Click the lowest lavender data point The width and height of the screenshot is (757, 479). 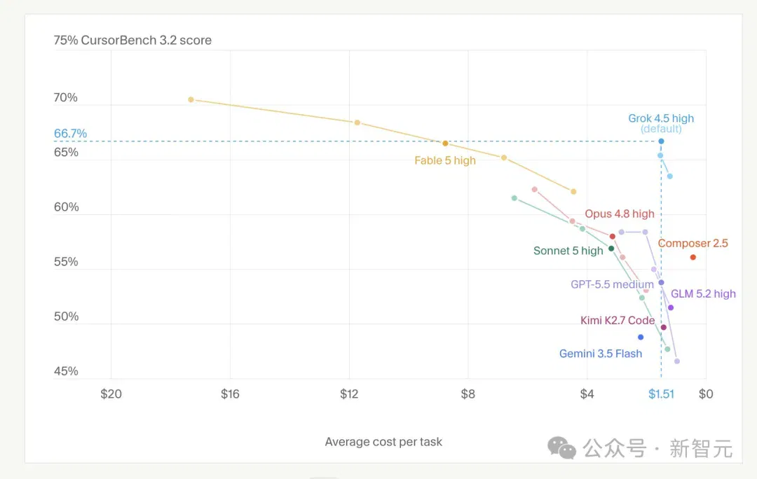pos(677,361)
